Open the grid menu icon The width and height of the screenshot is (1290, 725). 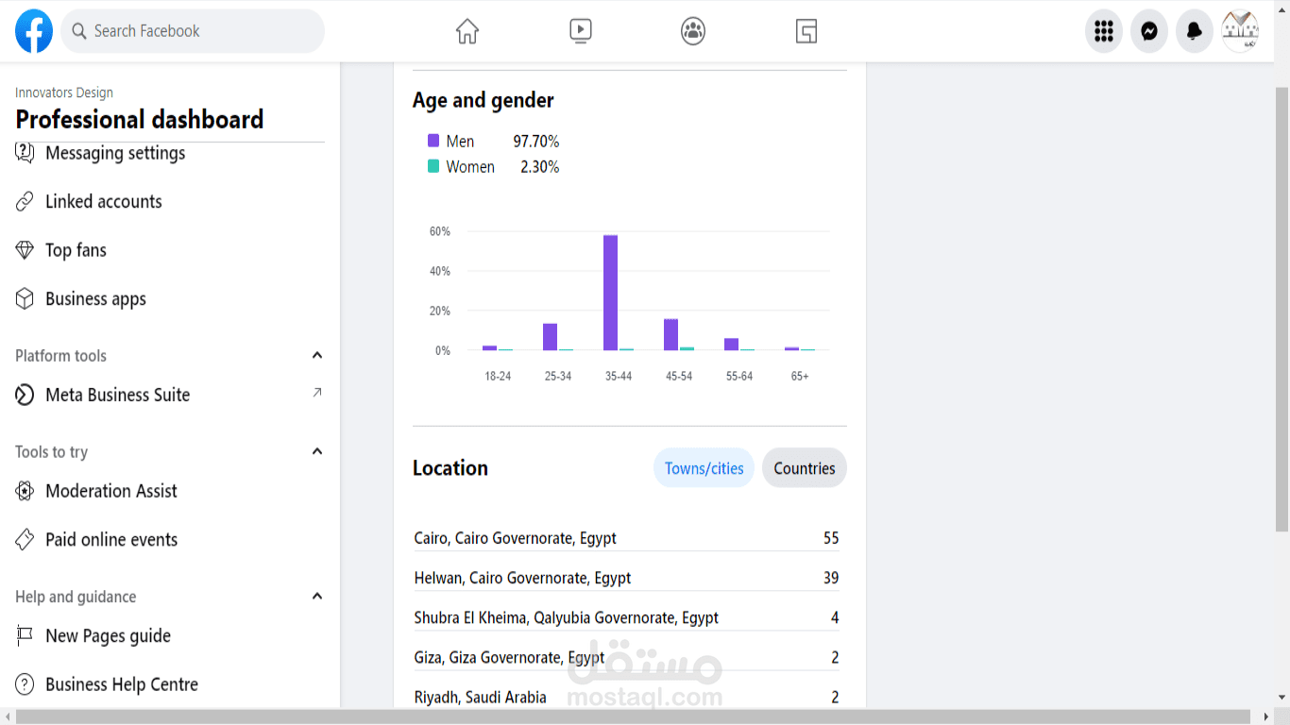(1104, 31)
